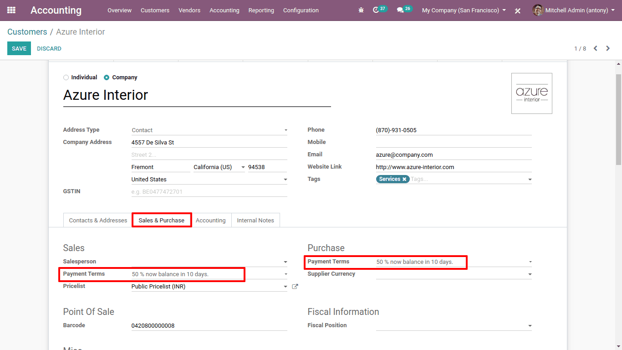Click Mitchell Admin avatar picture

(538, 10)
